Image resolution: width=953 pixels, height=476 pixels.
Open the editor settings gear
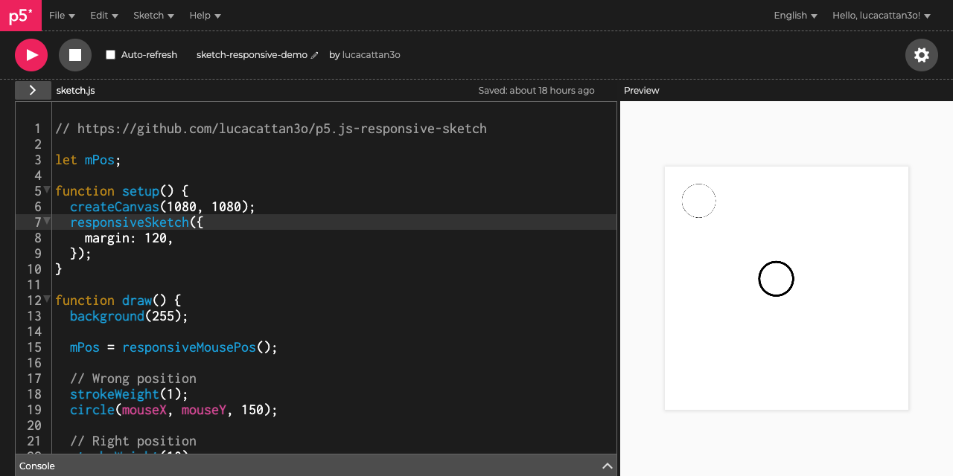pyautogui.click(x=921, y=54)
